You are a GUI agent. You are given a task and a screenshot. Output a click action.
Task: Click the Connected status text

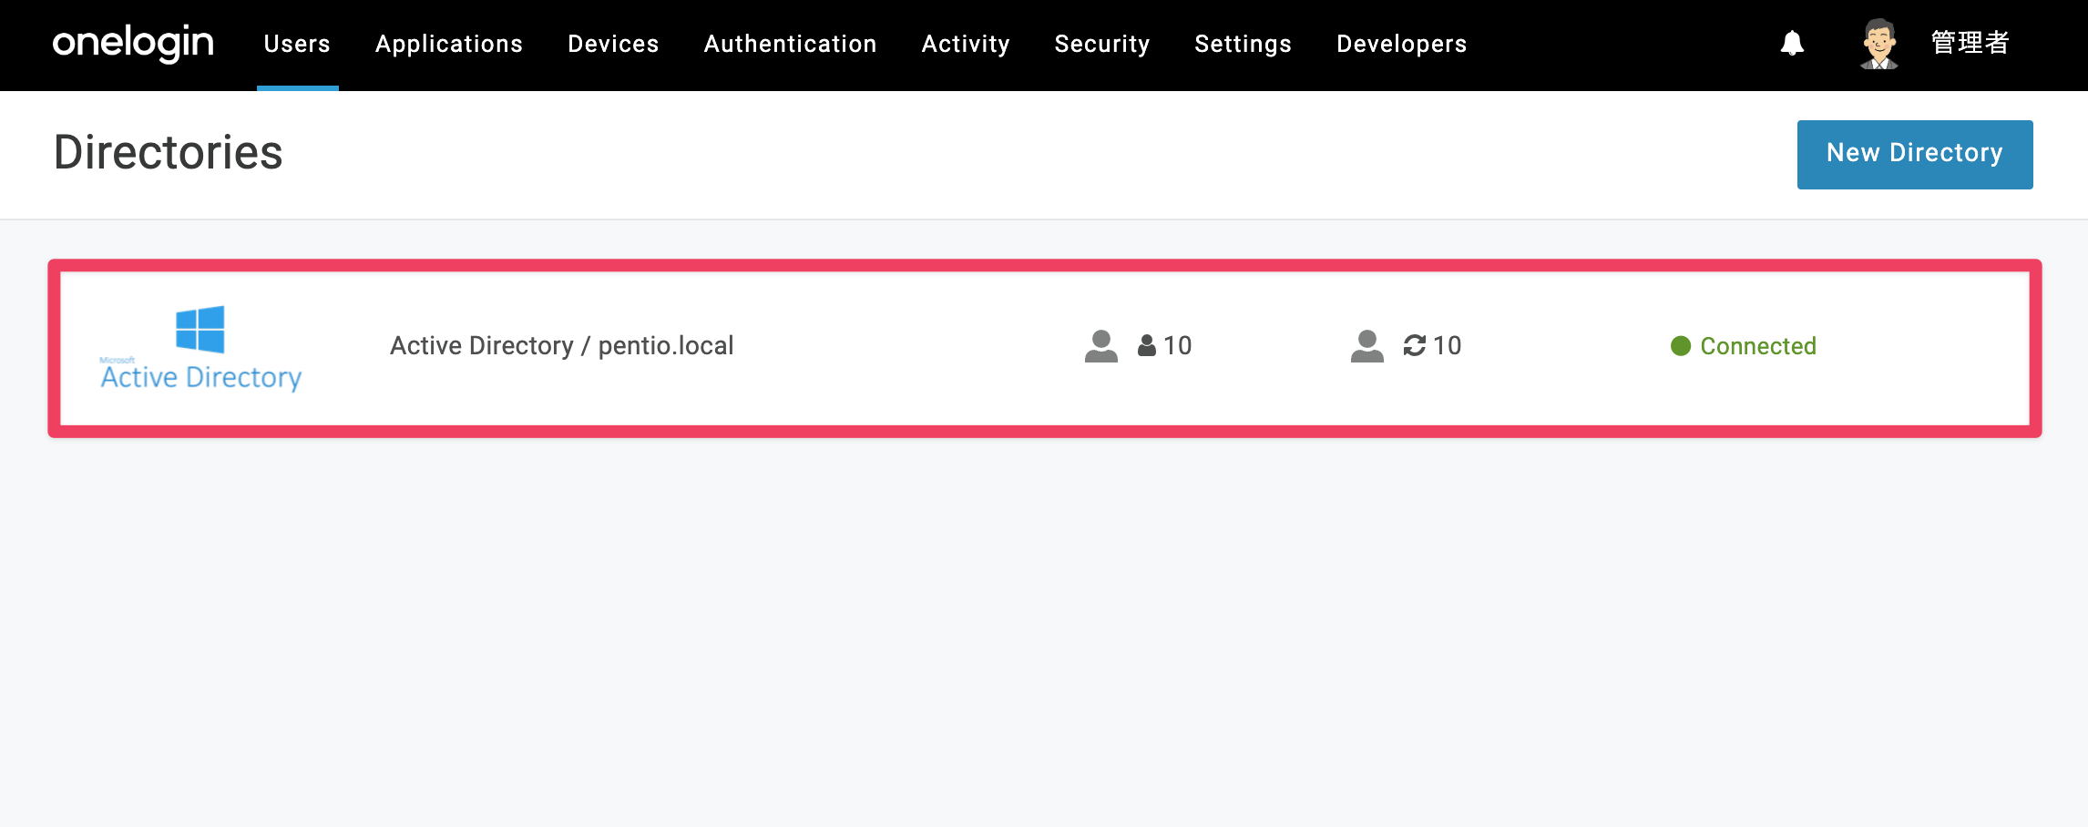tap(1758, 346)
